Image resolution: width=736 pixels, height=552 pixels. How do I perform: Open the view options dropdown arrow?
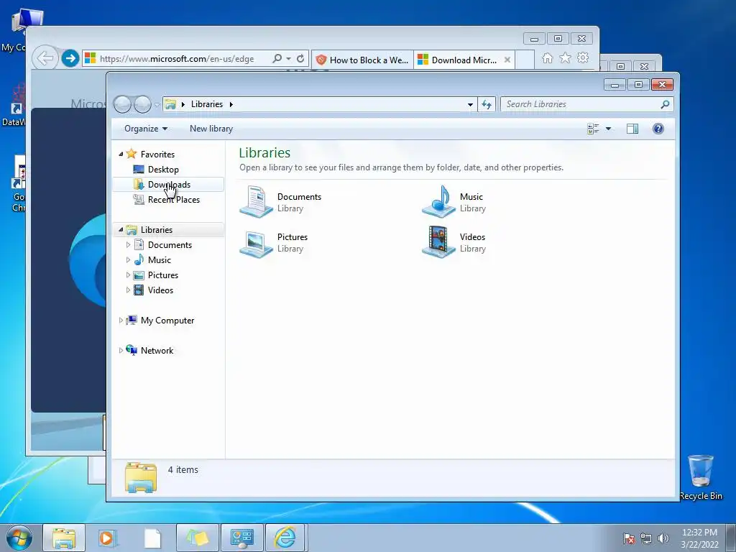click(x=608, y=129)
